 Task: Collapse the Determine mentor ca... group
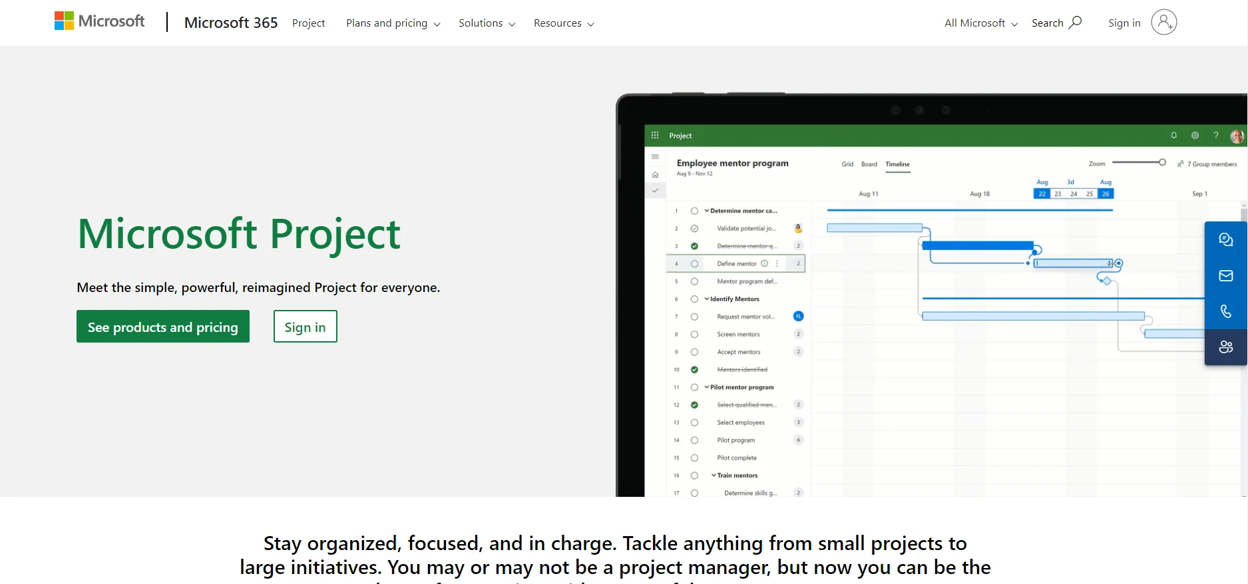point(707,211)
